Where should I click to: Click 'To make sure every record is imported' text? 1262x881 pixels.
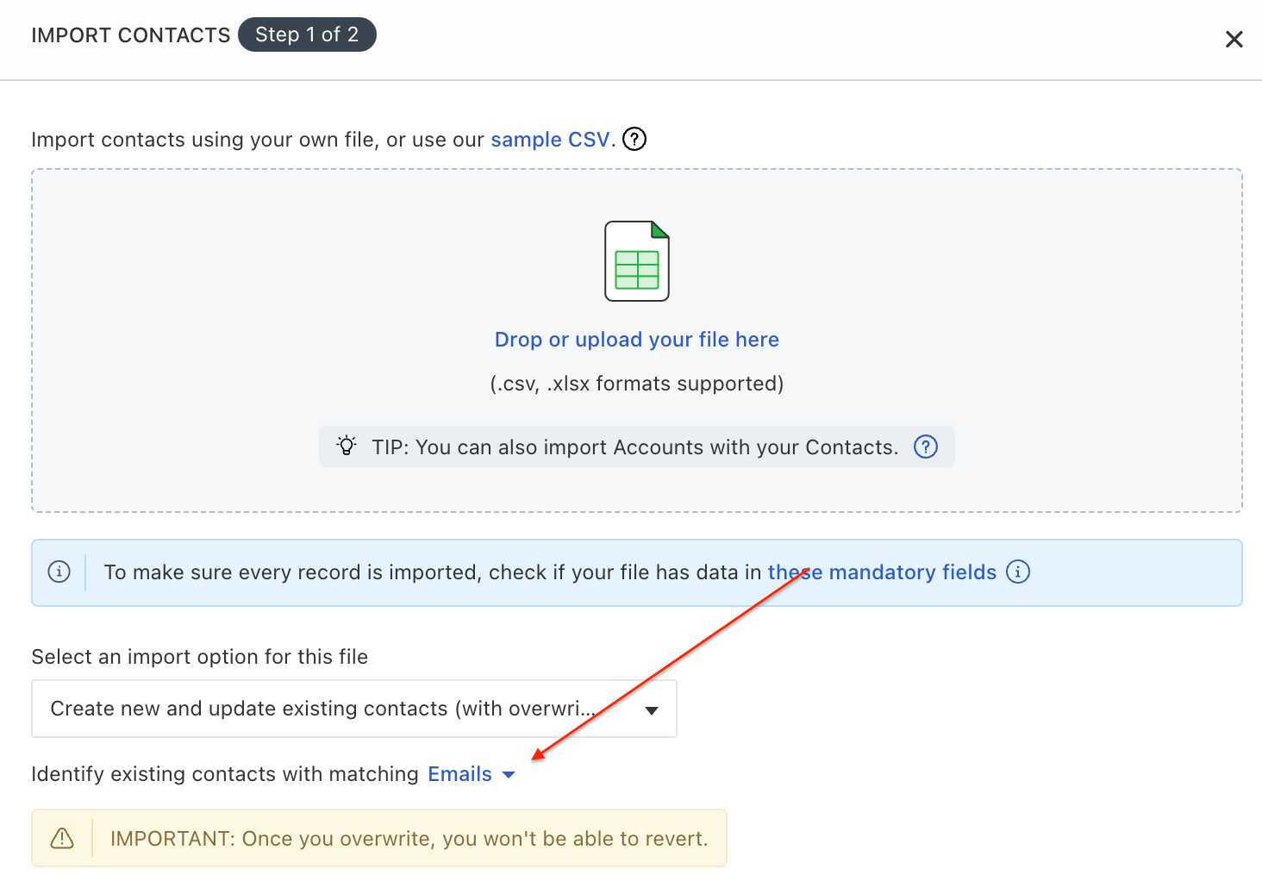pyautogui.click(x=433, y=572)
